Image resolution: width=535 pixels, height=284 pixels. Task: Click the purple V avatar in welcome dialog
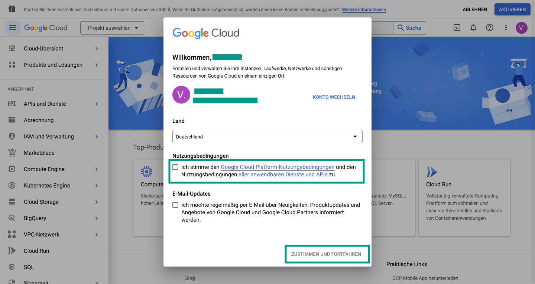[181, 95]
